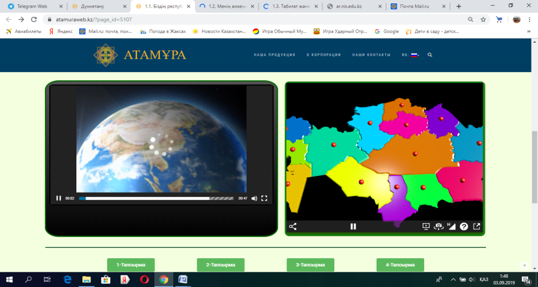
Task: Switch to the Telegram Web tab
Action: pyautogui.click(x=33, y=6)
